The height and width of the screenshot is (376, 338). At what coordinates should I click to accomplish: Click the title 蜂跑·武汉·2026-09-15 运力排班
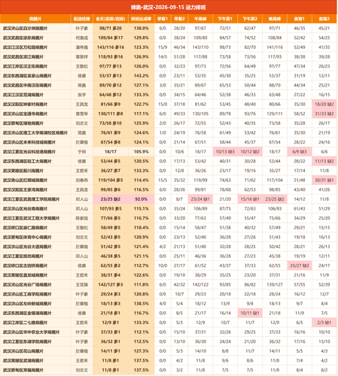click(169, 8)
